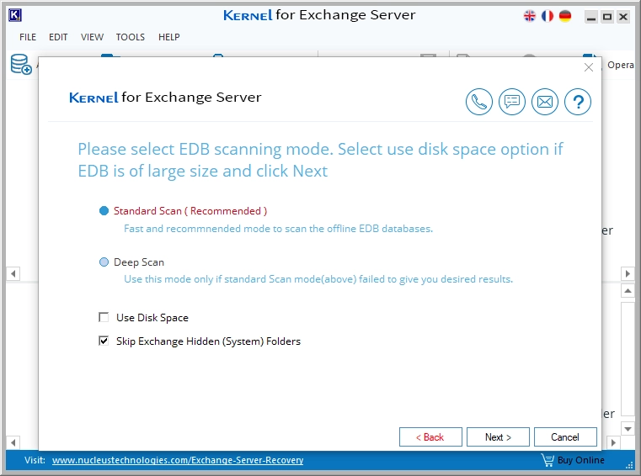Minimize the main application window
The width and height of the screenshot is (641, 476).
click(591, 17)
